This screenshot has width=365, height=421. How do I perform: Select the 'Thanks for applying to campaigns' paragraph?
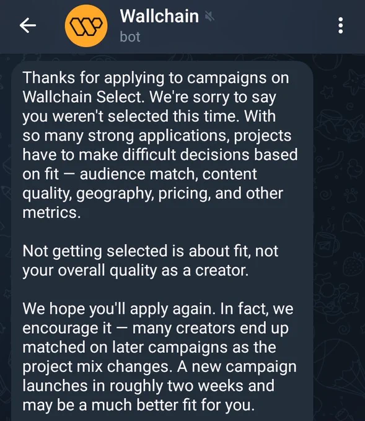pos(161,145)
